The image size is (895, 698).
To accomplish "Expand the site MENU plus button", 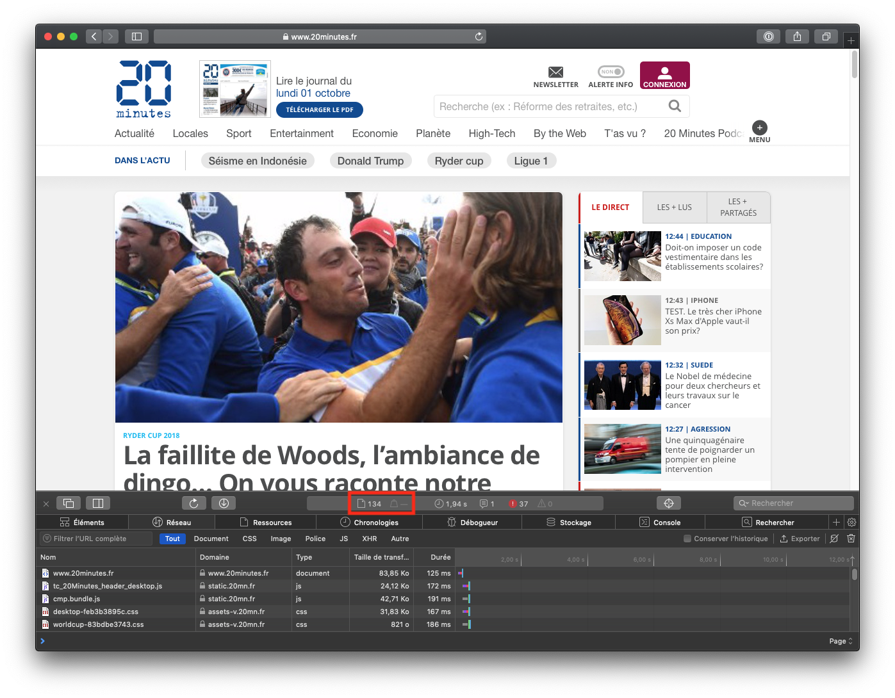I will pos(759,127).
